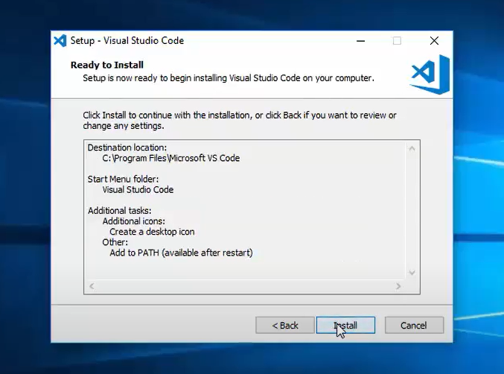Screen dimensions: 504x374
Task: Click the 'Ready to Install' heading
Action: [x=107, y=65]
